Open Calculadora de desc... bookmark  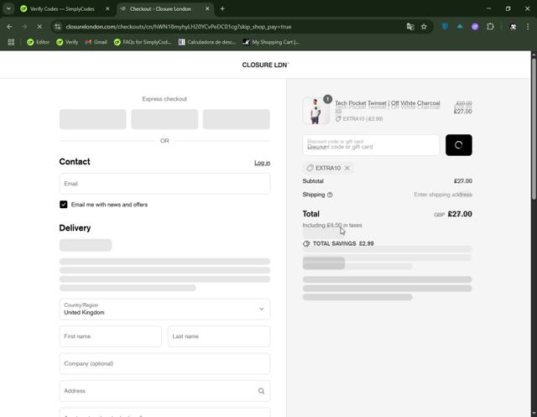point(207,42)
